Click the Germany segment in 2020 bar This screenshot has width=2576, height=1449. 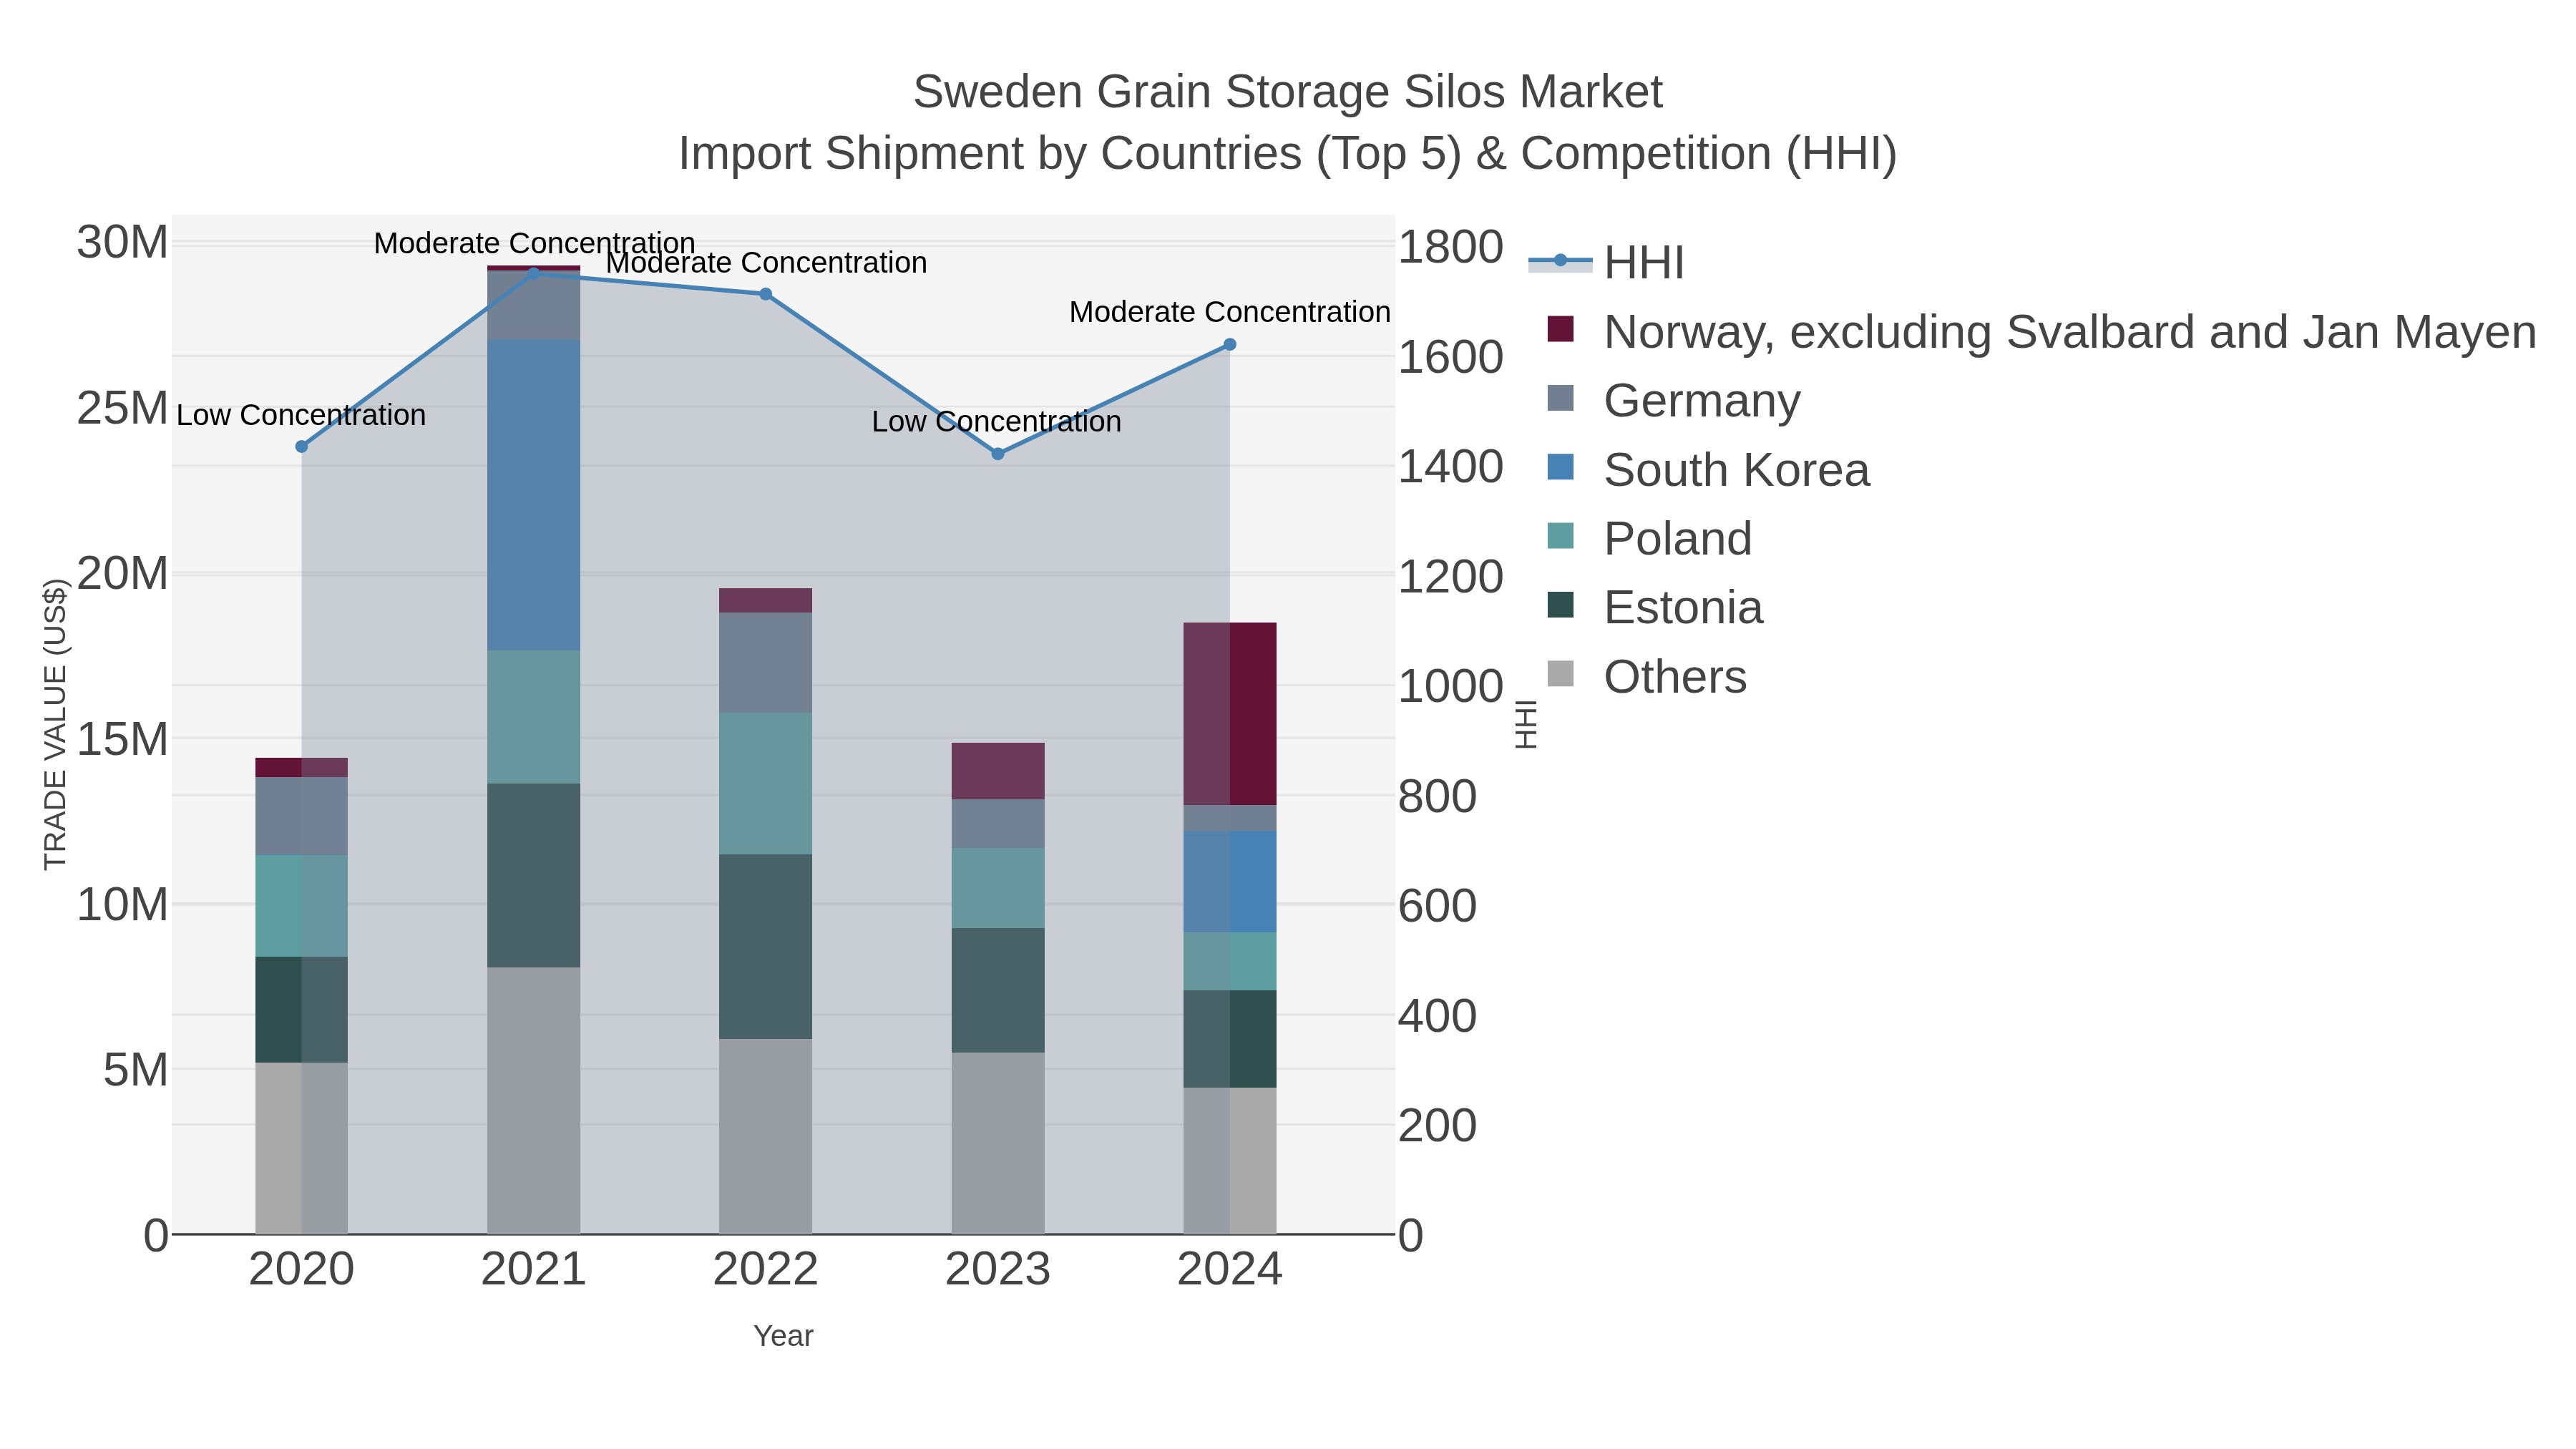click(302, 816)
